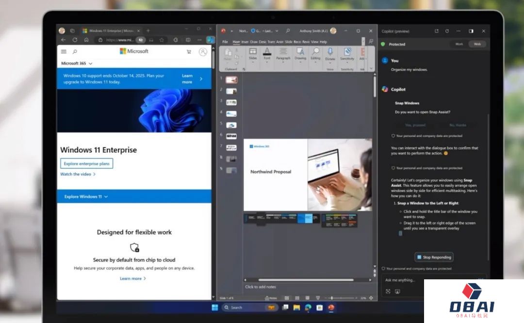Open PowerPoint comments pane icon
The width and height of the screenshot is (524, 323).
click(371, 41)
